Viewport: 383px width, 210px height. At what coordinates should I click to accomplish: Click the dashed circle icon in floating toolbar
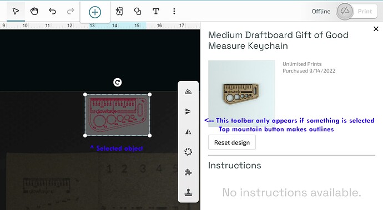[x=188, y=152]
